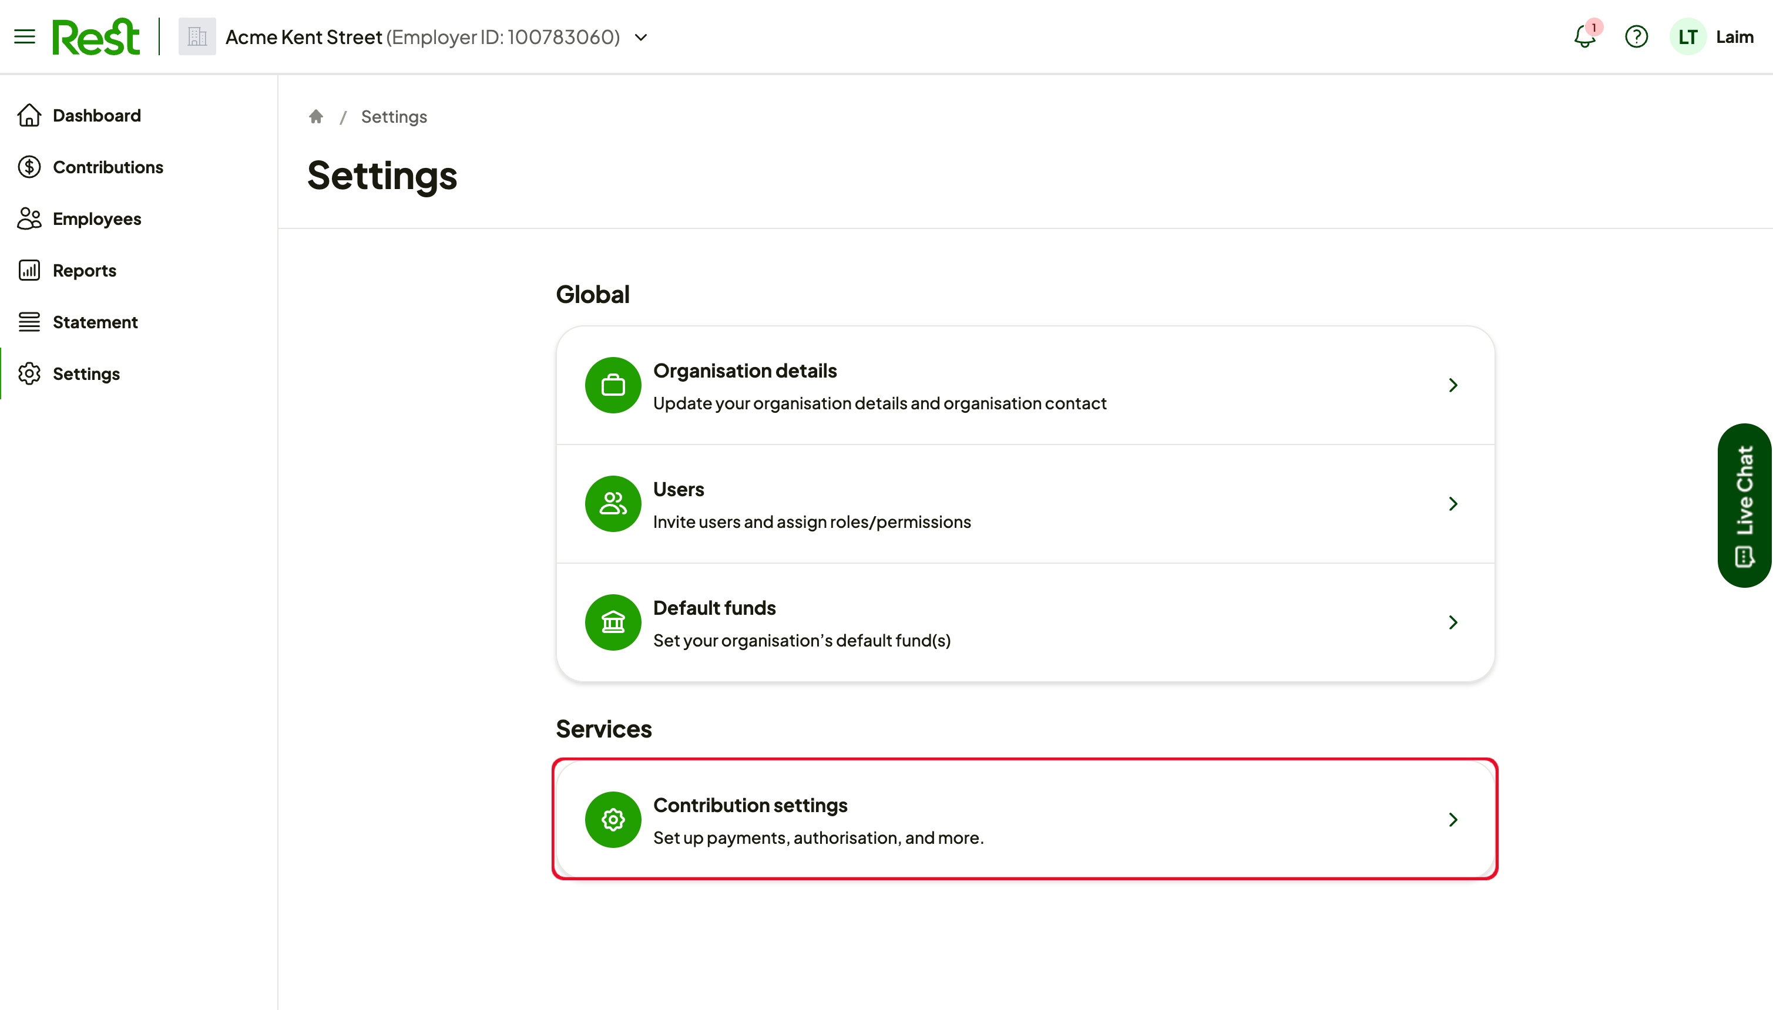The height and width of the screenshot is (1010, 1773).
Task: Click the Users group icon
Action: 613,504
